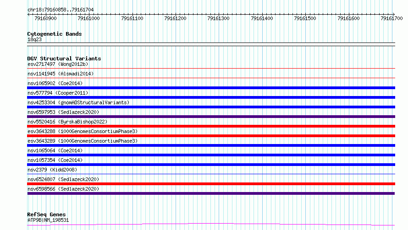408x230 pixels.
Task: Click the blue bar under esv3643289
Action: coord(211,145)
